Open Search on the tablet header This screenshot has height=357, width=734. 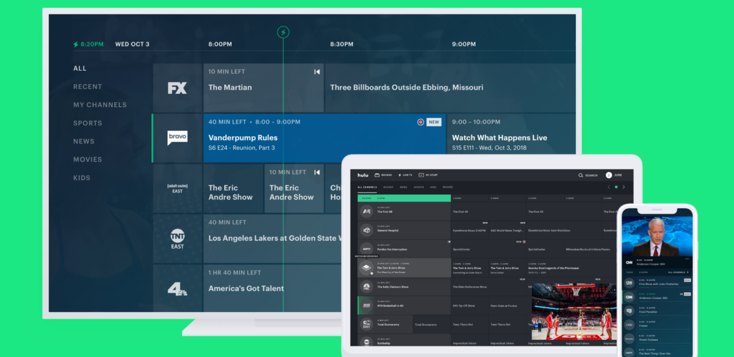588,175
